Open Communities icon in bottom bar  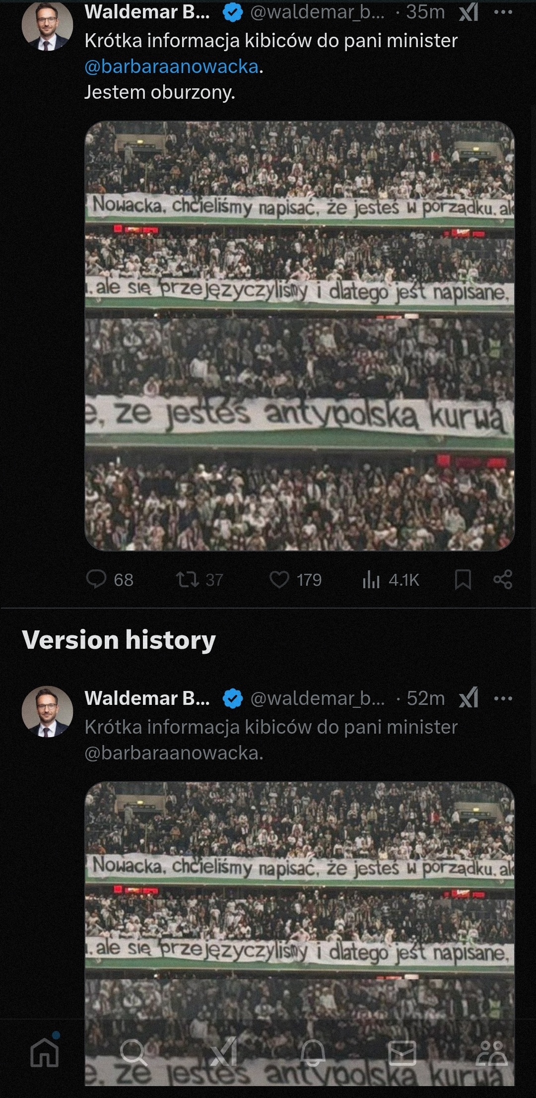491,1052
